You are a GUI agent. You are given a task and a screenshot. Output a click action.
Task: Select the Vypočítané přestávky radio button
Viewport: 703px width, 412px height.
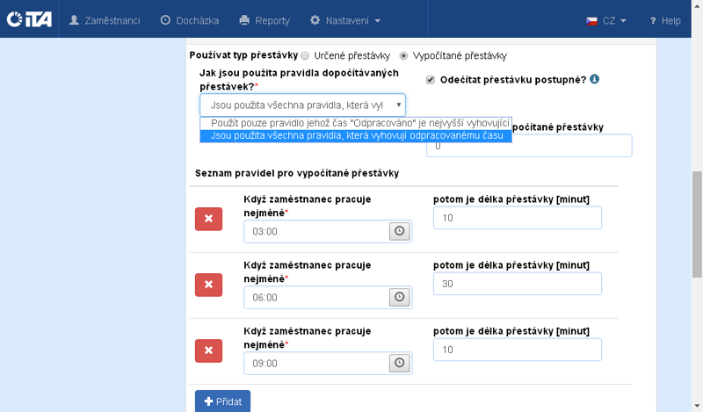(x=404, y=55)
